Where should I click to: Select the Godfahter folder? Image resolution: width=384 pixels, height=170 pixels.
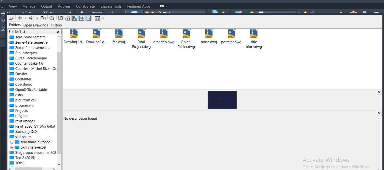coord(23,79)
